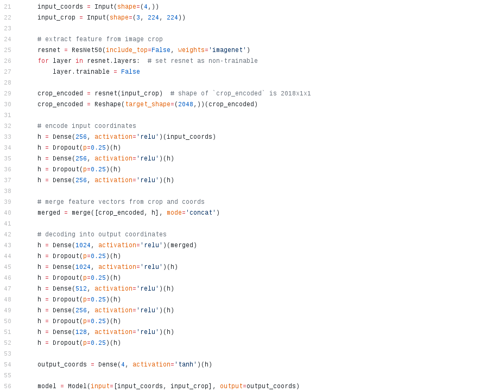Screen dimensions: 487x392
Task: Click the "resnet" variable at start of line 25
Action: coord(49,50)
